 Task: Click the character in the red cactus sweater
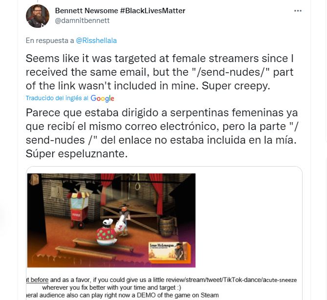tap(107, 233)
